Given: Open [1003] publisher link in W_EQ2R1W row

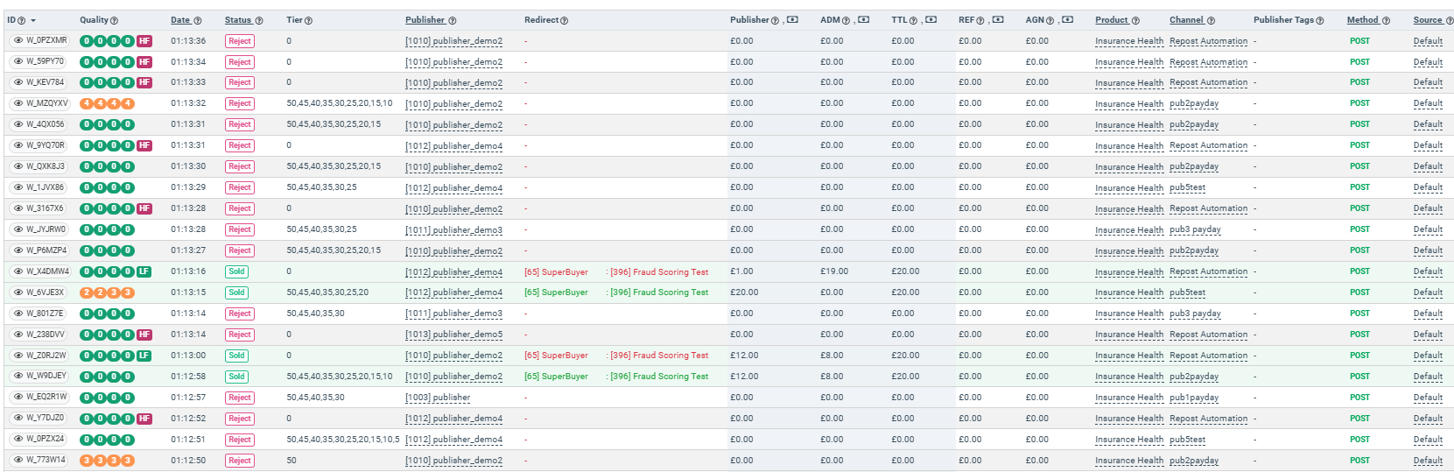Looking at the screenshot, I should pyautogui.click(x=438, y=398).
